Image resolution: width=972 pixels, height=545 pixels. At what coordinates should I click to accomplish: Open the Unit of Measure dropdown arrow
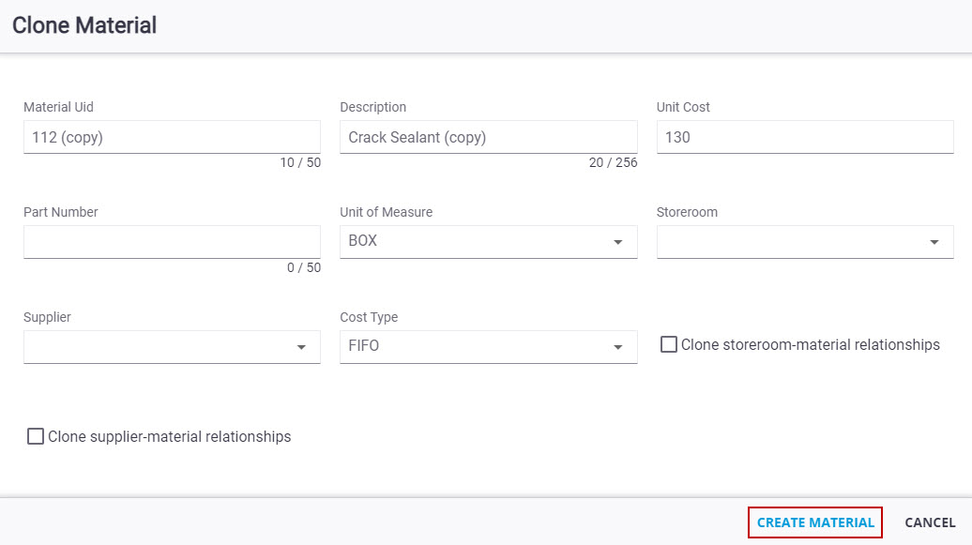pyautogui.click(x=617, y=242)
